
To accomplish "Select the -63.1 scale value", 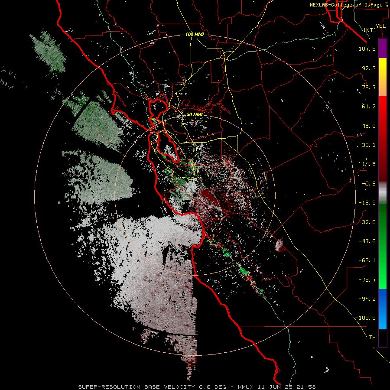I will tap(367, 260).
